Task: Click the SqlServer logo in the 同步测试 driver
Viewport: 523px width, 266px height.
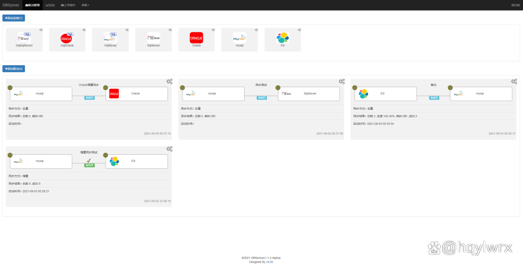Action: (286, 93)
